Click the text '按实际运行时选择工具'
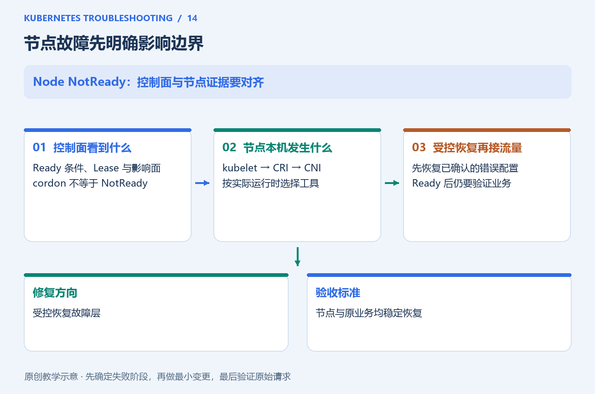The image size is (595, 394). (271, 183)
